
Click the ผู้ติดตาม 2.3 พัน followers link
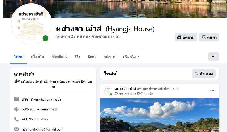(x=72, y=37)
